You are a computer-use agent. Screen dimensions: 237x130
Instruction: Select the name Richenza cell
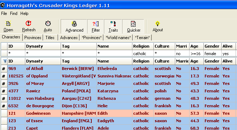(x=114, y=98)
